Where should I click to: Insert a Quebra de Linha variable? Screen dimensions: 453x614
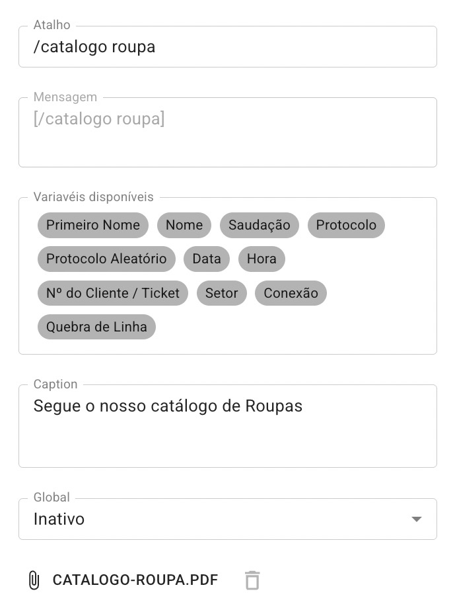pos(96,327)
